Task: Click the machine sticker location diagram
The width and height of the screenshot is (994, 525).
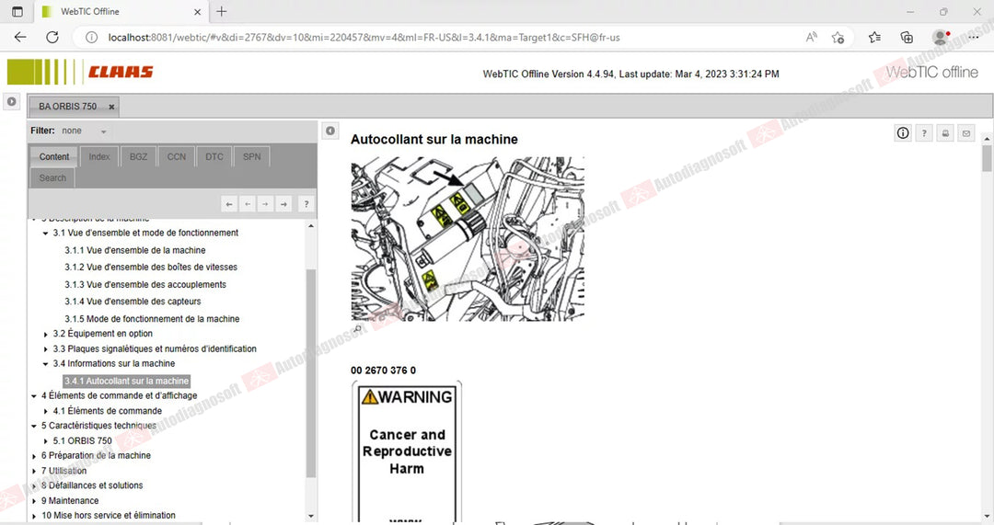Action: [468, 239]
